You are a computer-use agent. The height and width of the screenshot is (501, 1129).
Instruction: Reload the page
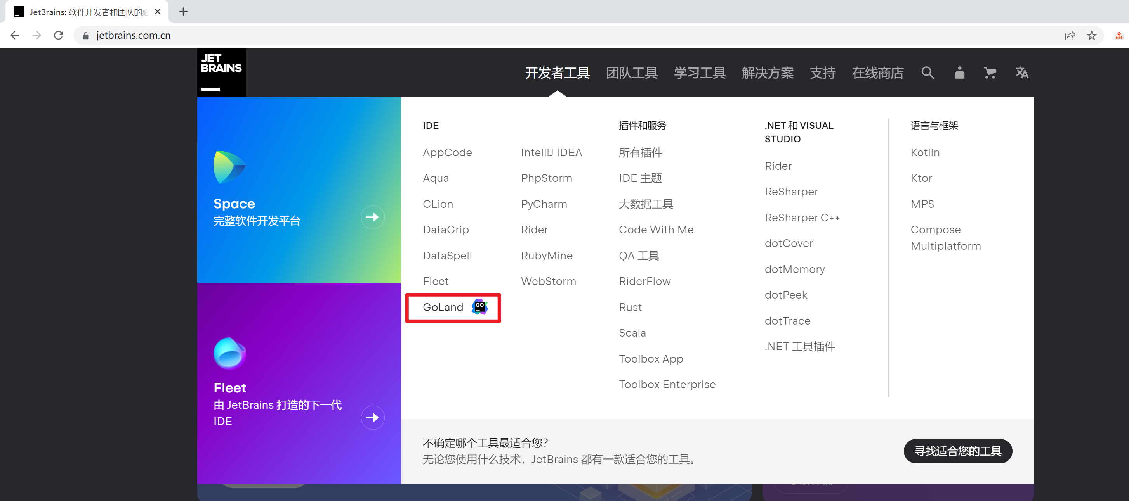click(59, 35)
